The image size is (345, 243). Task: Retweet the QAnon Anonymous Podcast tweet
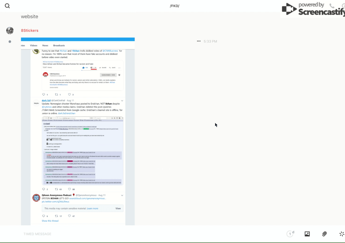56,216
